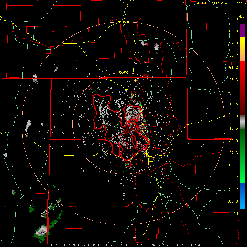Click the -16.5 legend value
This screenshot has height=247, width=247.
232,128
